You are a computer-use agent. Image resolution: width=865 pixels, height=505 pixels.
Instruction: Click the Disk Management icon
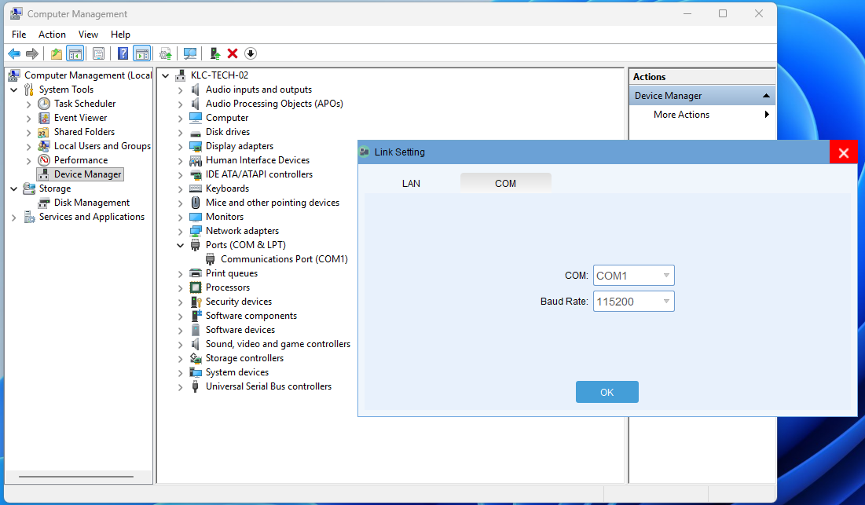tap(44, 203)
